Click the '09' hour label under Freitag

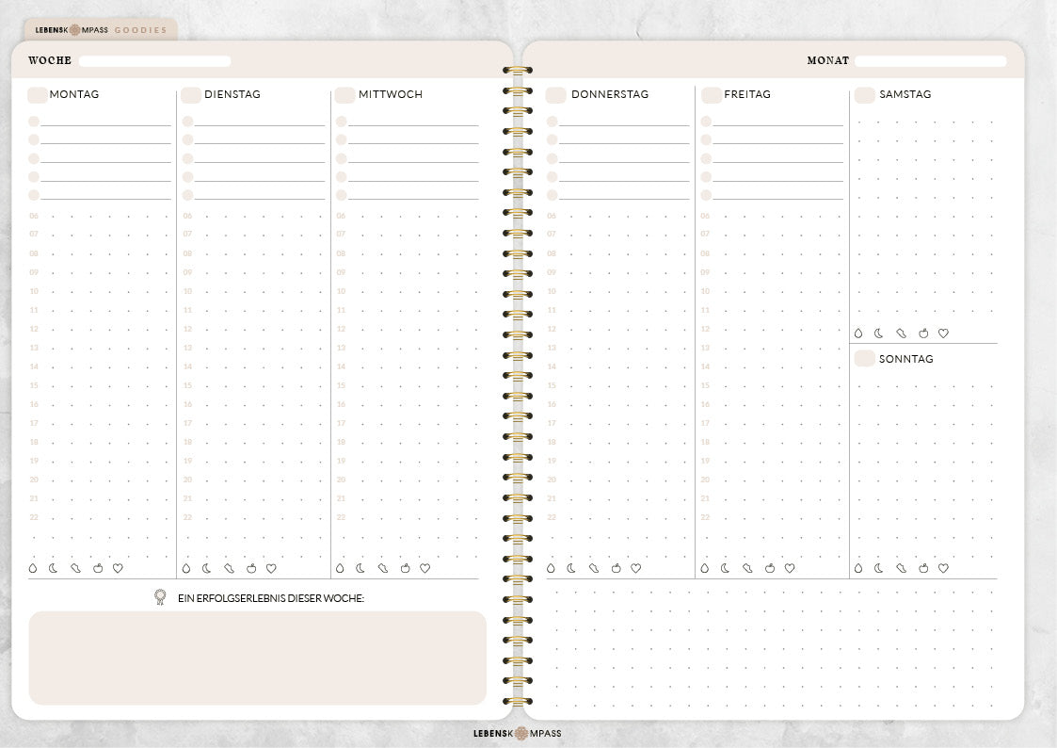(705, 272)
